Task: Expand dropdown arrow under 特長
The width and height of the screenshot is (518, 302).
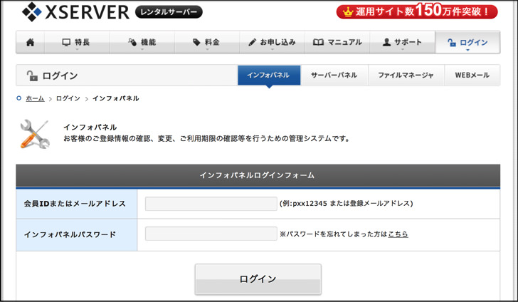Action: click(x=77, y=50)
